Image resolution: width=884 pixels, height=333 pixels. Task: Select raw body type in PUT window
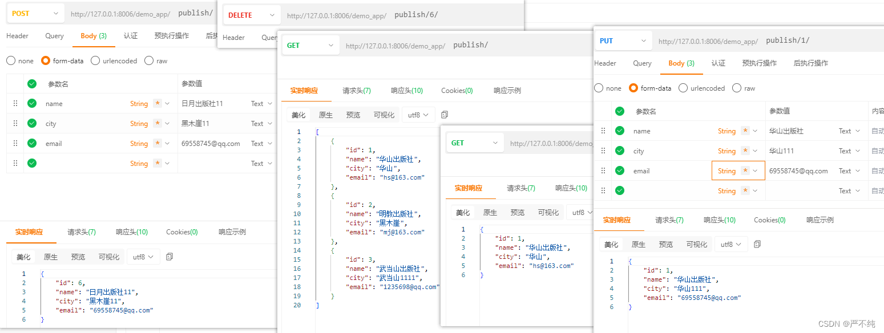click(x=737, y=88)
